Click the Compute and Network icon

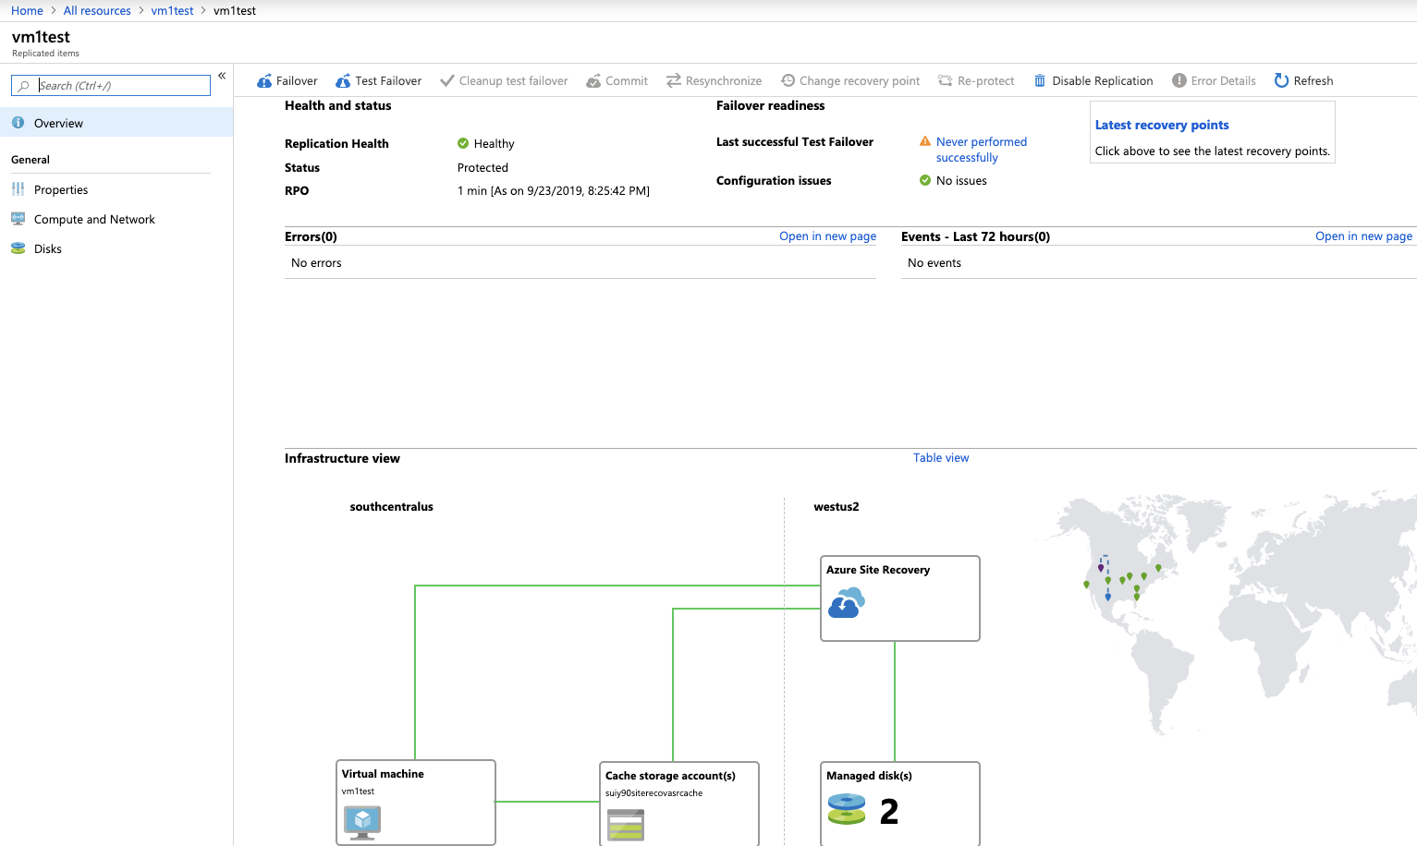18,219
